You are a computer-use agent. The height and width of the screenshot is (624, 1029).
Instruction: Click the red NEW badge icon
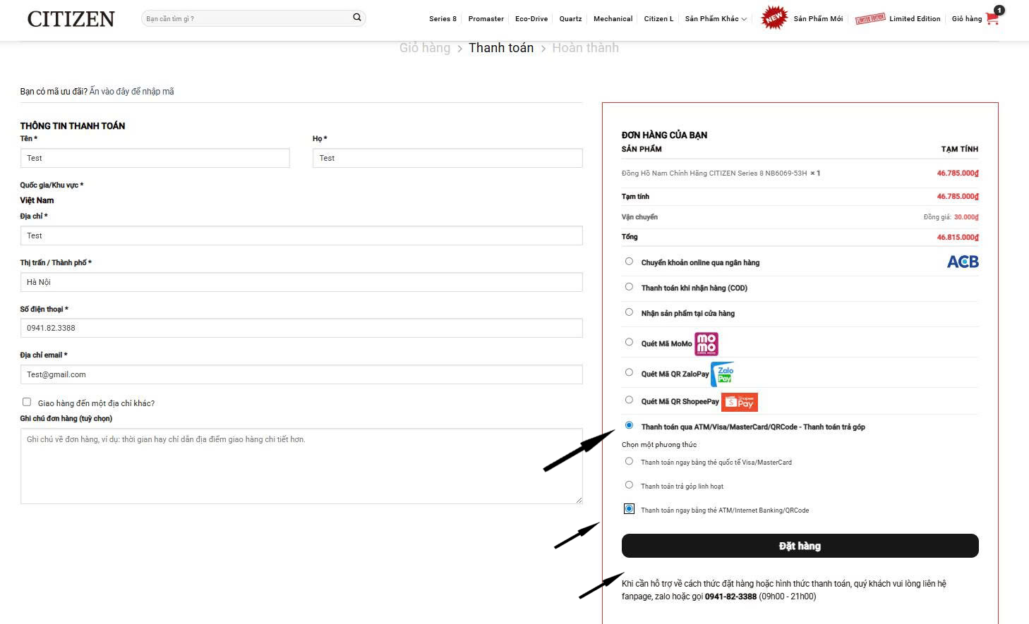click(774, 18)
